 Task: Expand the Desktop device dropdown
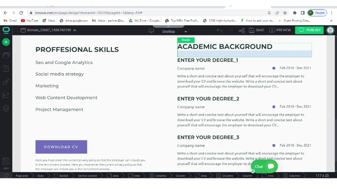tap(186, 32)
